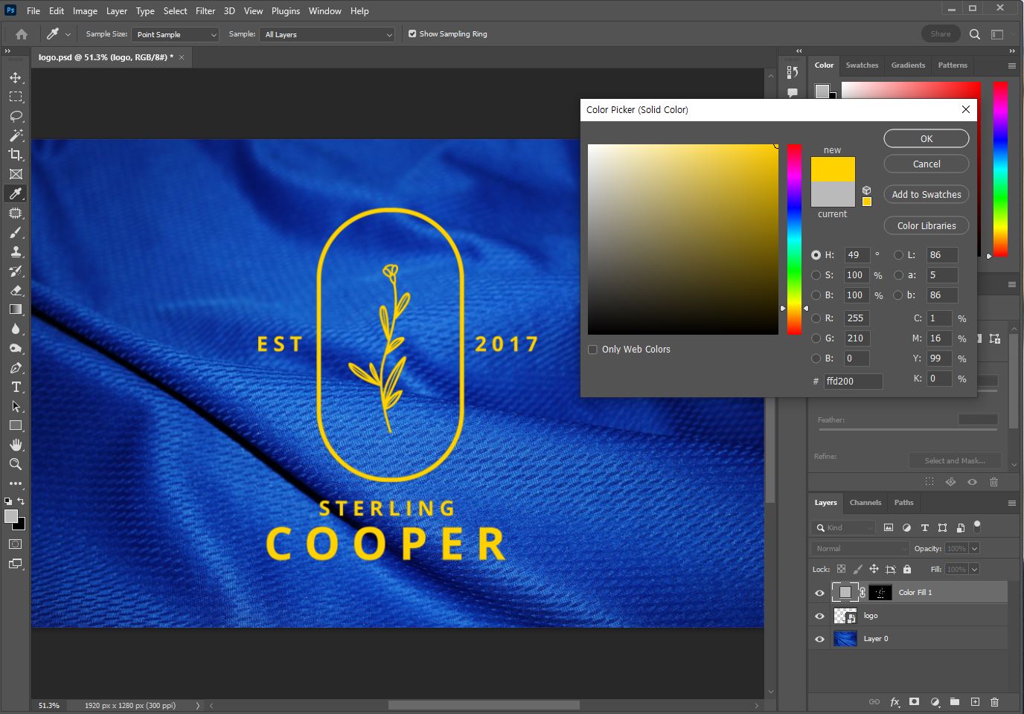Select the Lasso tool

click(16, 116)
